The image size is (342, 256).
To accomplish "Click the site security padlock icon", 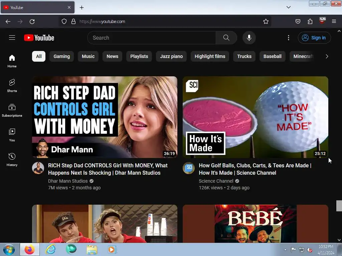I will [x=73, y=22].
